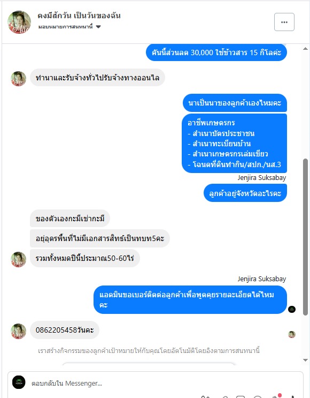The width and height of the screenshot is (310, 398).
Task: Click the Jenjira Suksabay label above phone request
Action: pos(261,279)
